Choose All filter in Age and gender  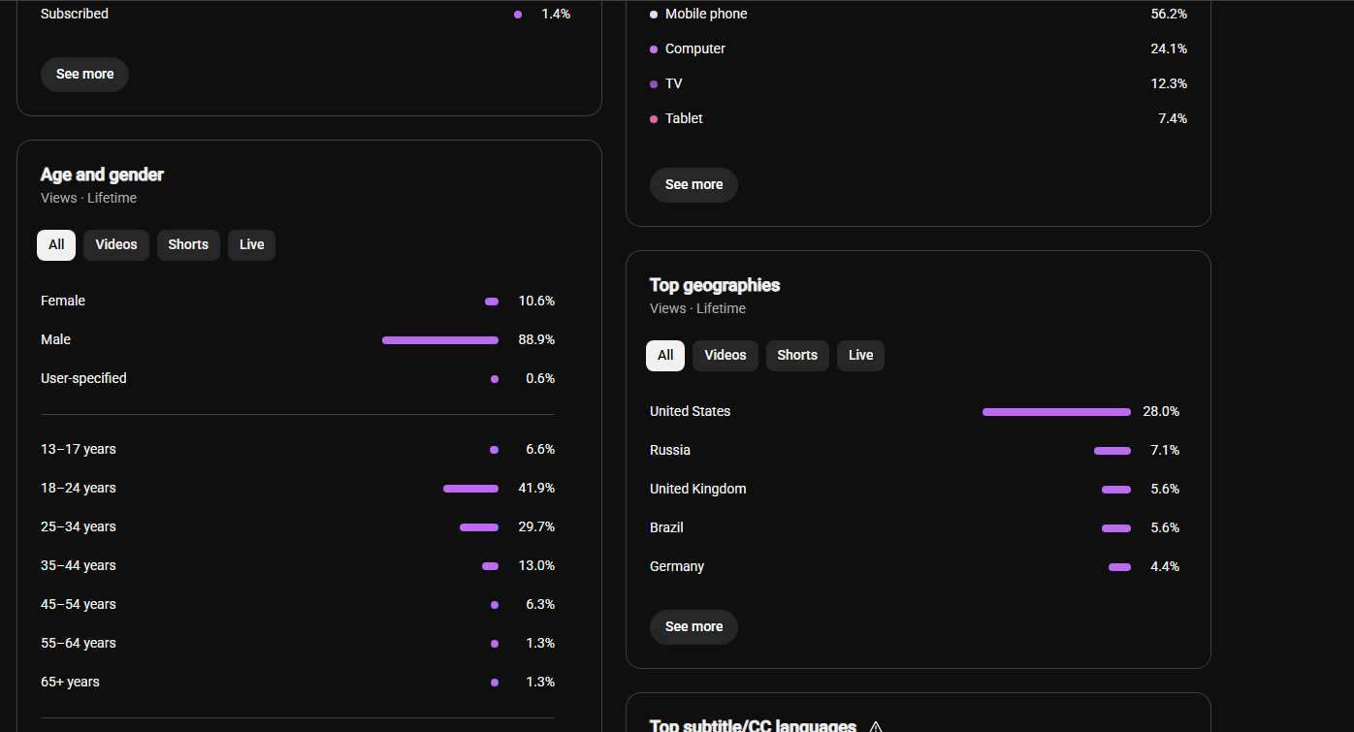[x=56, y=245]
